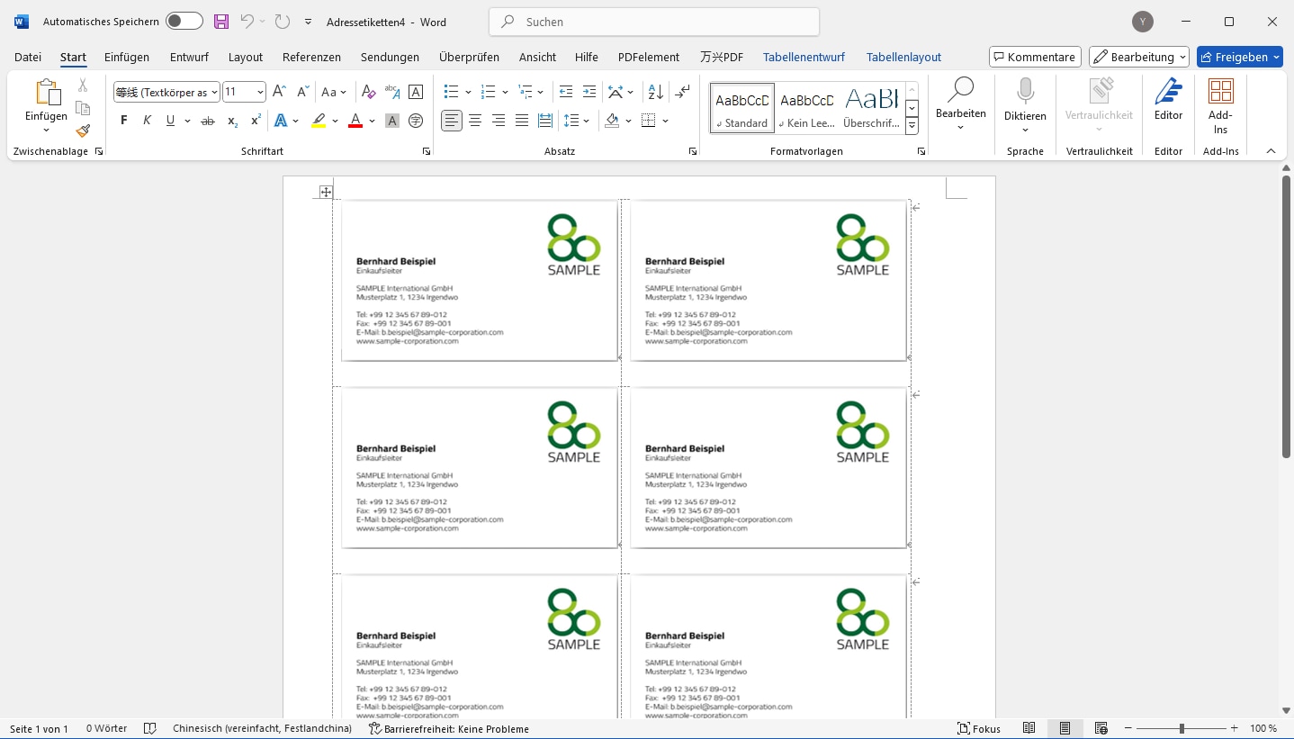Toggle Automatisches Speichern switch

[184, 22]
